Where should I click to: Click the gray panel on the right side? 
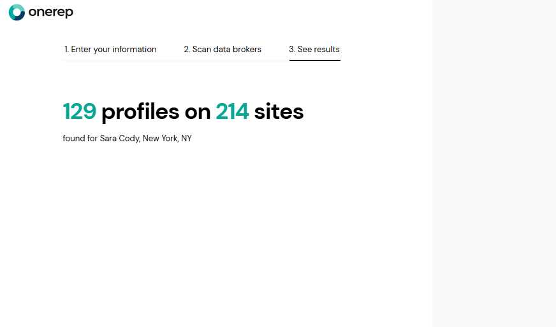point(494,163)
